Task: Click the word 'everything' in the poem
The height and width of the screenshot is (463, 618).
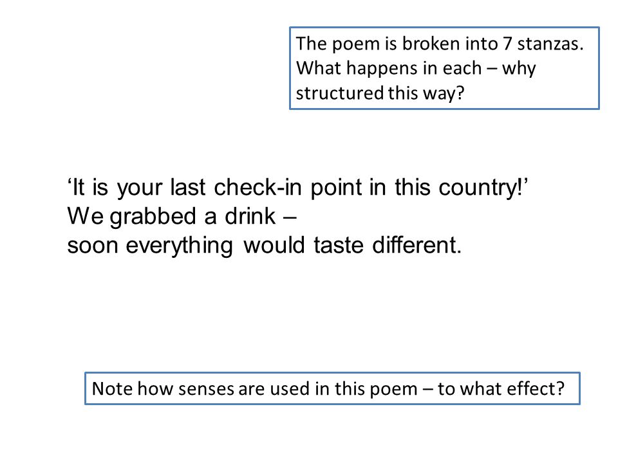Action: pos(180,246)
